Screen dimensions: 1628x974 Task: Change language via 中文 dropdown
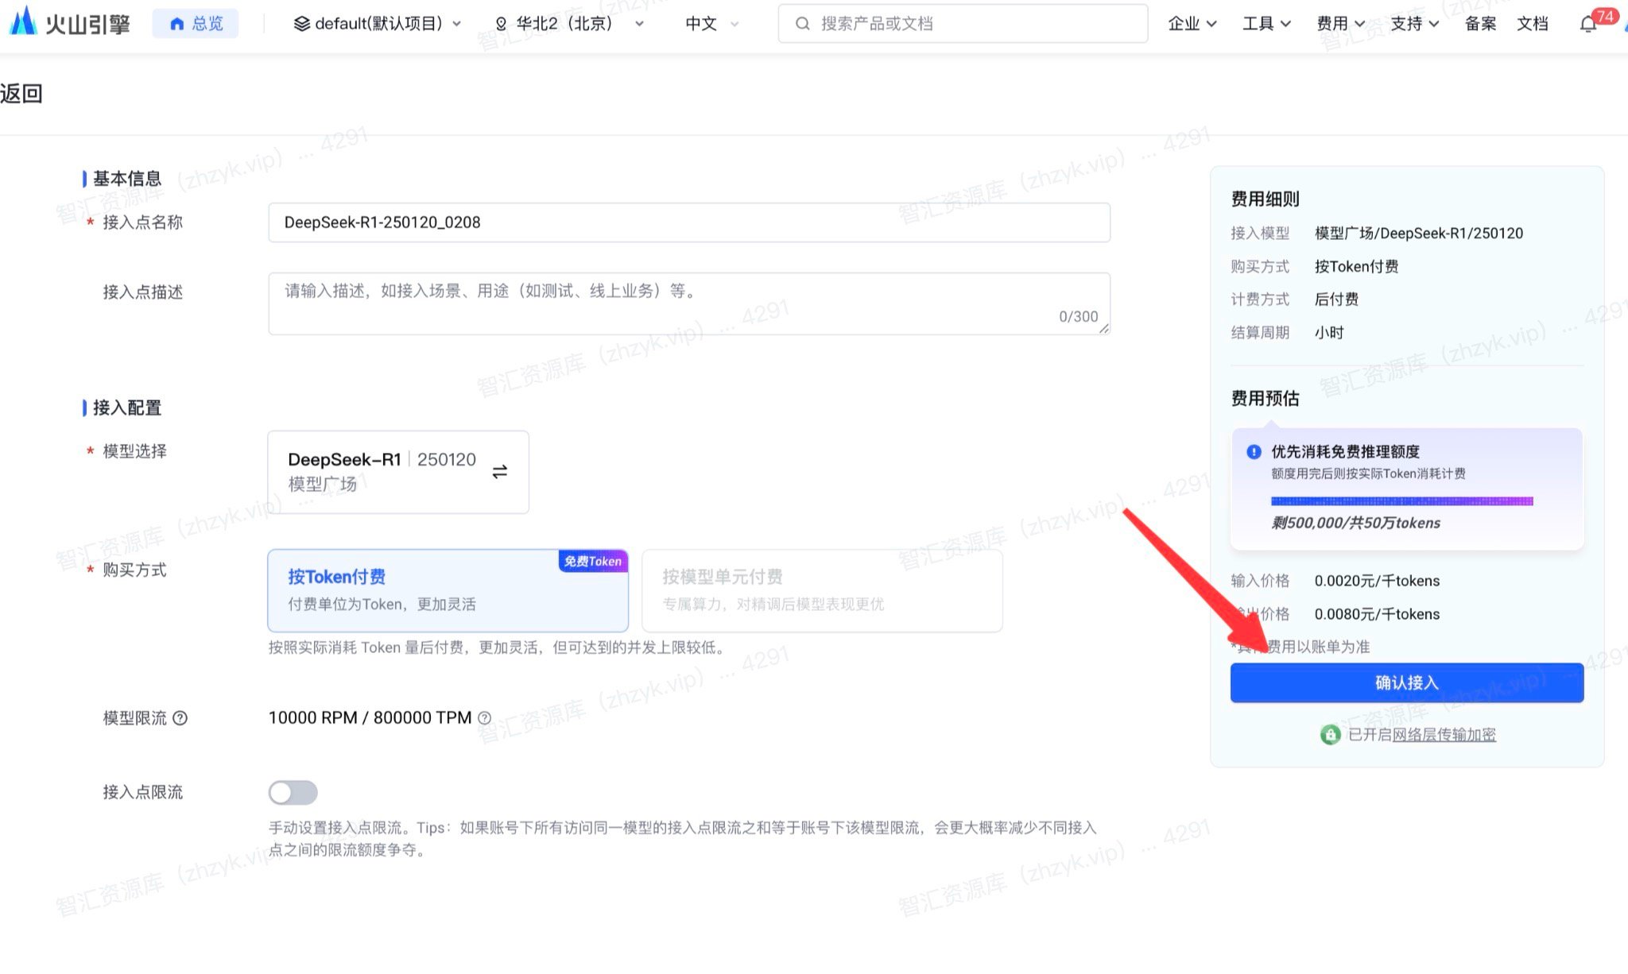pyautogui.click(x=711, y=24)
